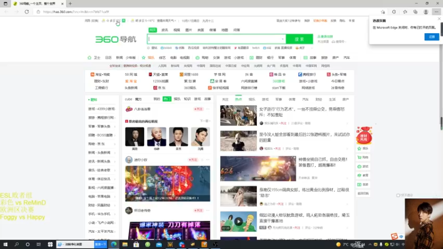Image resolution: width=443 pixels, height=249 pixels.
Task: Select the 图片 search tab
Action: (188, 30)
